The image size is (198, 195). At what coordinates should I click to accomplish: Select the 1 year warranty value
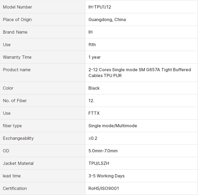94,57
